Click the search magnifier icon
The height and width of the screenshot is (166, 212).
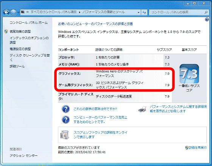pyautogui.click(x=206, y=12)
